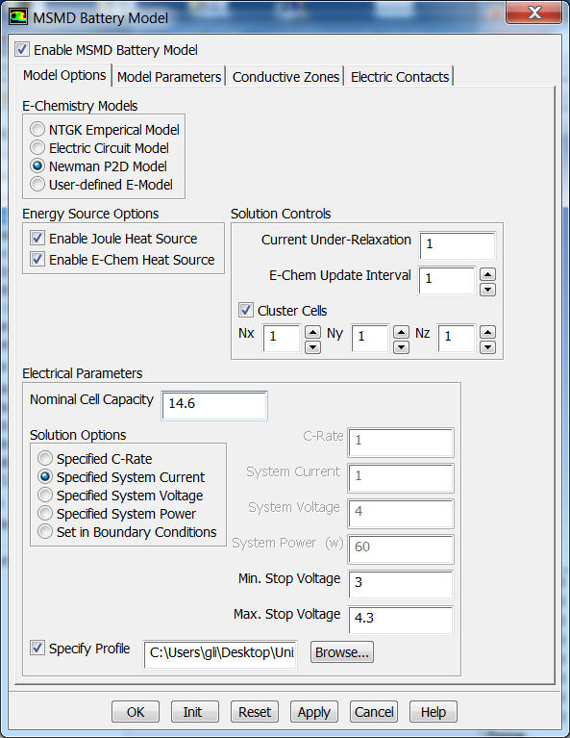Decrement the Ny cluster value
Image resolution: width=570 pixels, height=738 pixels.
pyautogui.click(x=401, y=347)
